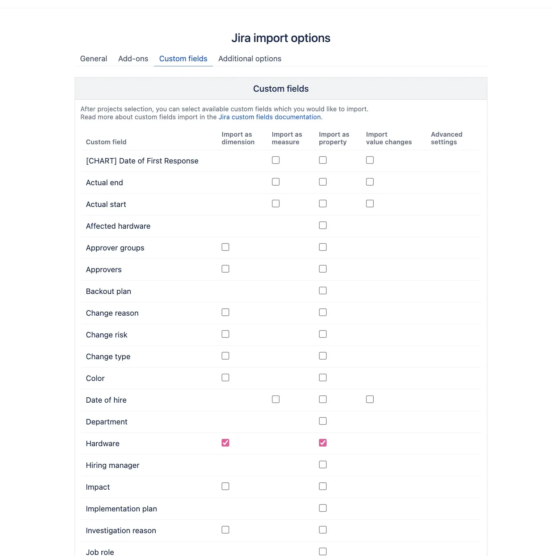Check Impact import as dimension
Viewport: 554px width, 556px height.
(x=225, y=486)
